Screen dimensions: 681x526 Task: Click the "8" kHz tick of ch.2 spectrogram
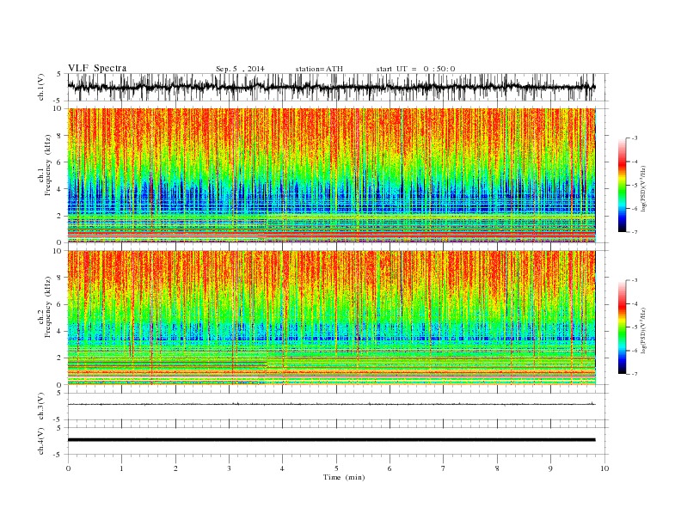(60, 278)
